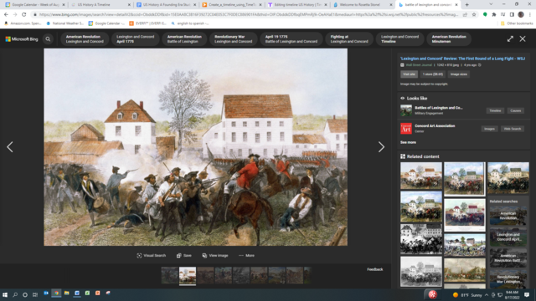The width and height of the screenshot is (536, 301).
Task: Click the Chrome icon in the taskbar
Action: point(56,293)
